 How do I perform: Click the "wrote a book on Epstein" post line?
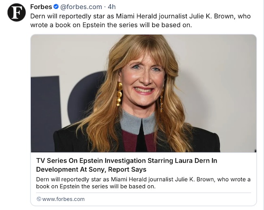coord(110,25)
